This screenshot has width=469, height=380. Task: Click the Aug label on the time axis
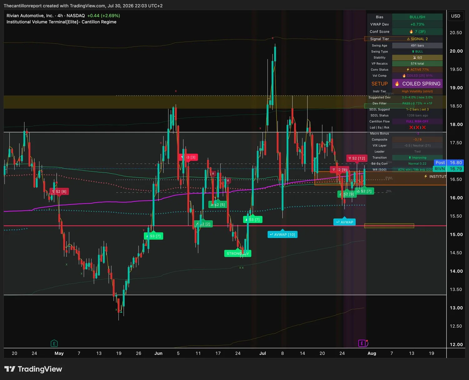point(372,353)
